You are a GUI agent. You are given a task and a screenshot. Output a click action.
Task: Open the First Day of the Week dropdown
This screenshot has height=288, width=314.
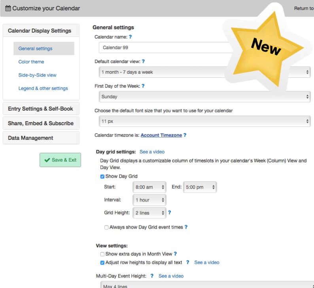(x=205, y=97)
